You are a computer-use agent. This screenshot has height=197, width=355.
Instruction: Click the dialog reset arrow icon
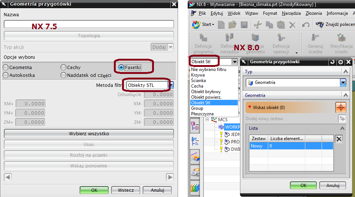[332, 62]
